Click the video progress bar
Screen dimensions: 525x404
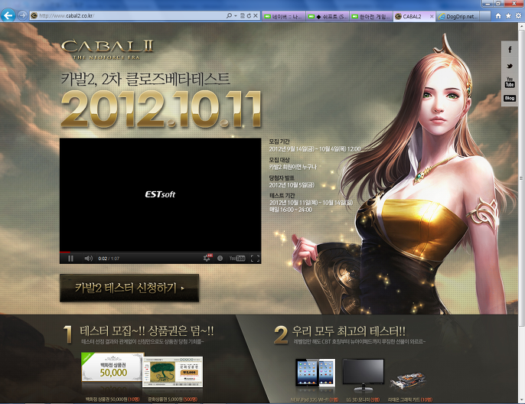click(160, 252)
